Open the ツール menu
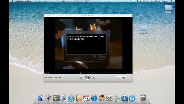 coord(69,1)
